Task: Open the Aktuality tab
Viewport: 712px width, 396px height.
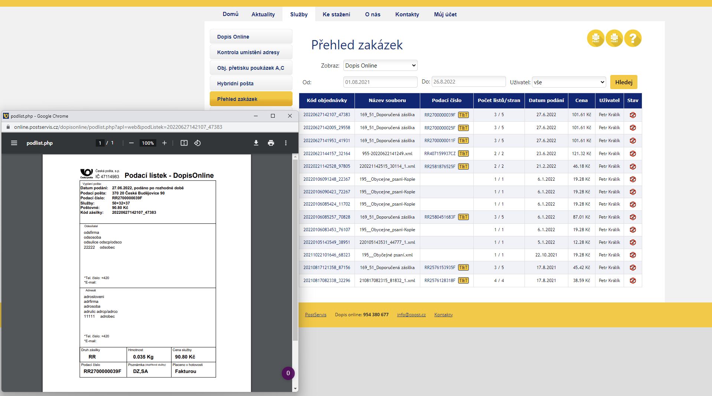Action: (x=263, y=14)
